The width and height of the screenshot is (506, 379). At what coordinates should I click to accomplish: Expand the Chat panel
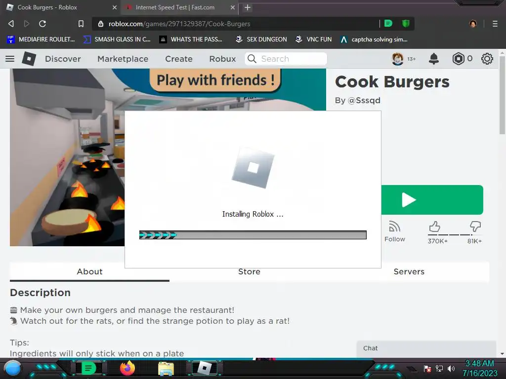pyautogui.click(x=426, y=348)
